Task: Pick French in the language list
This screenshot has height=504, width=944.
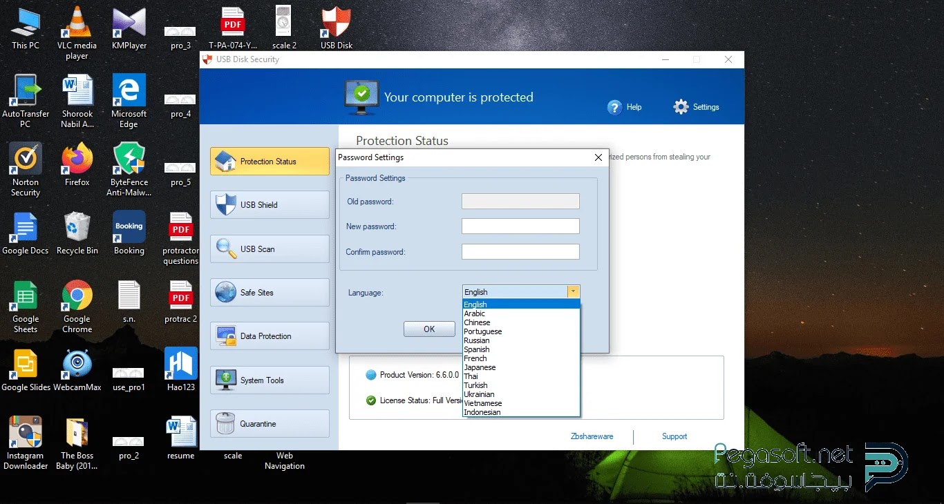Action: (521, 358)
